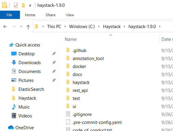Screen dimensions: 173x131
Task: Open Desktop in navigation pane
Action: [26, 54]
